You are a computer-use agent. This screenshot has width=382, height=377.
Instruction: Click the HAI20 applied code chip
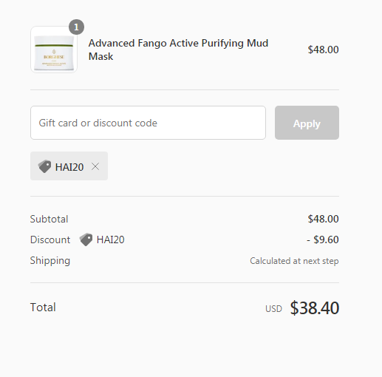click(69, 166)
